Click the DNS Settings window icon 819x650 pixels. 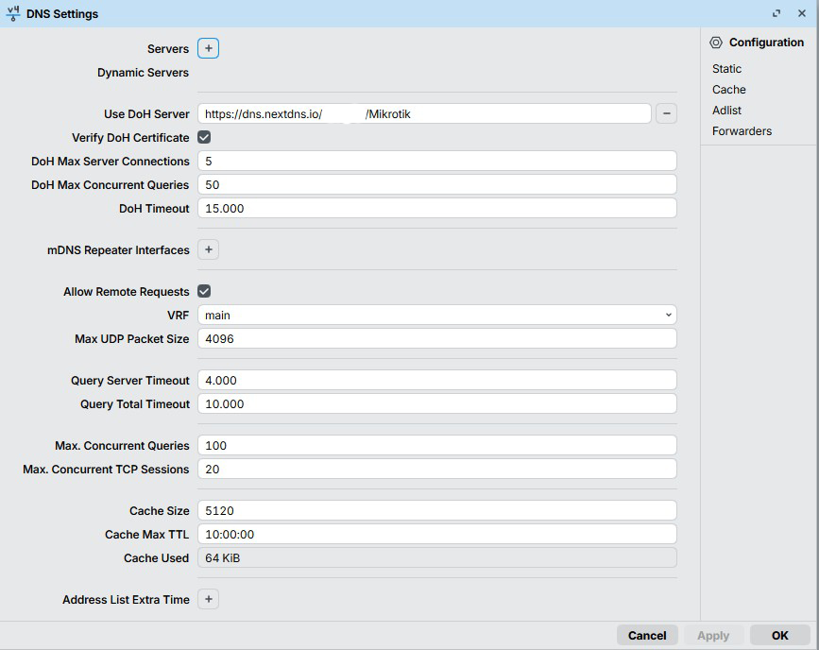[13, 13]
